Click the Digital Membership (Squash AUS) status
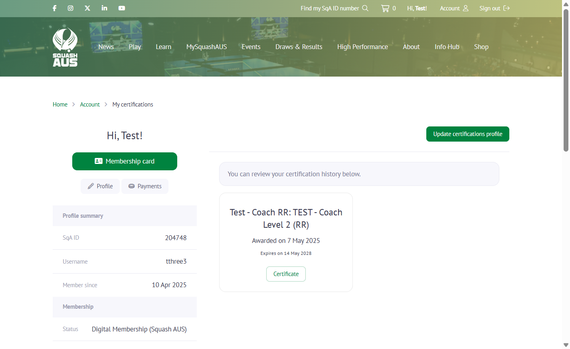Image resolution: width=570 pixels, height=349 pixels. 139,329
